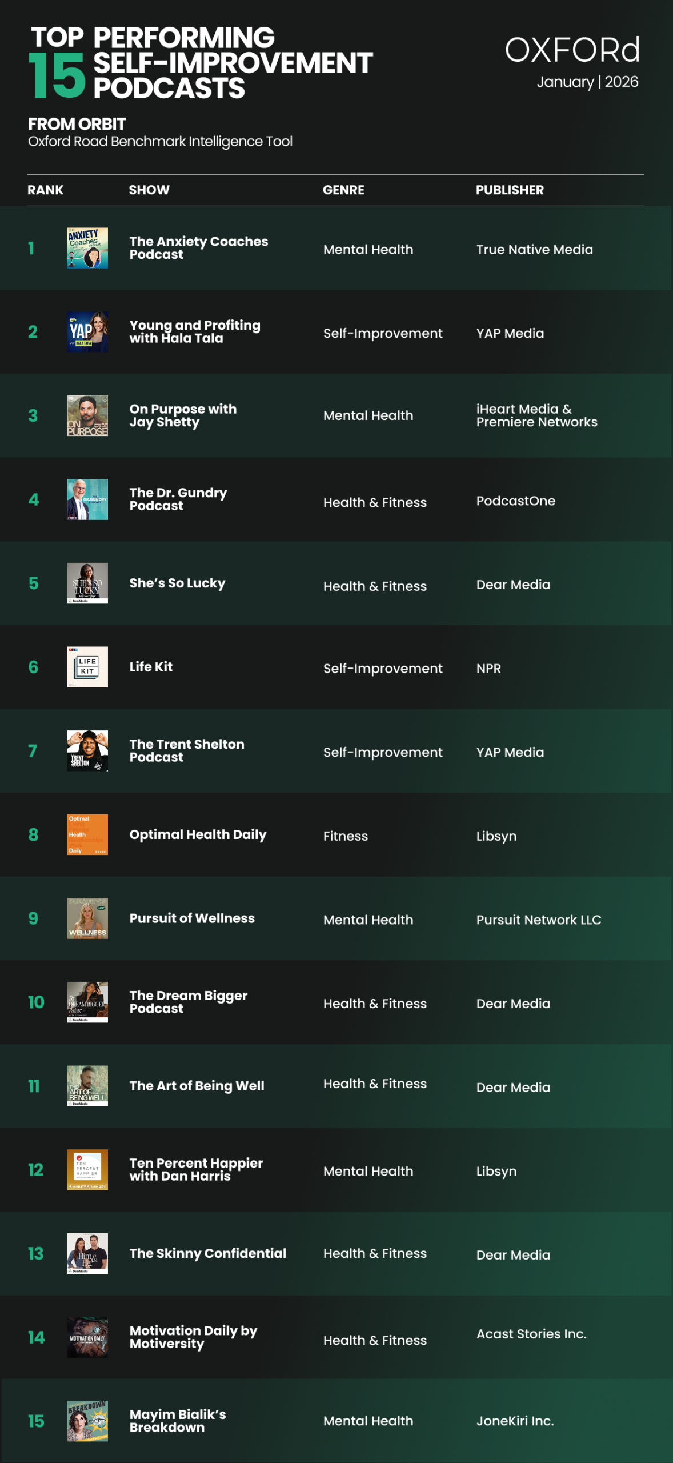Viewport: 673px width, 1463px height.
Task: Click the SHOW column header
Action: click(149, 190)
